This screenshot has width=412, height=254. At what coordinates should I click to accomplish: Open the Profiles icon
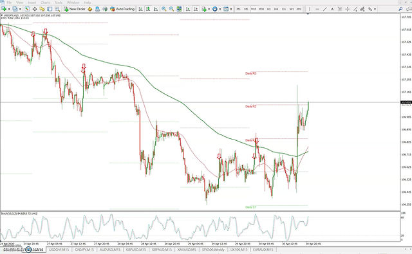click(x=15, y=9)
